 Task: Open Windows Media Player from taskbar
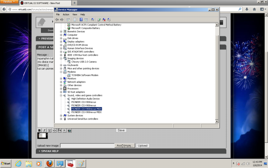click(x=39, y=164)
